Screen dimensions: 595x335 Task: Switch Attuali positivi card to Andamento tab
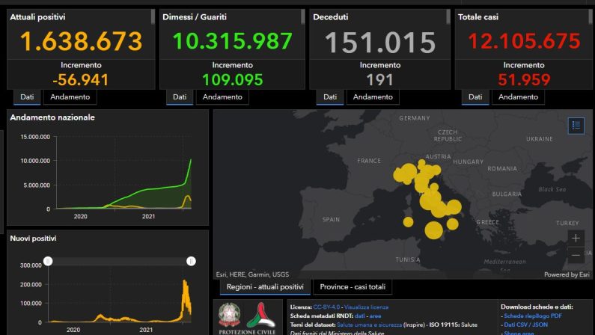pyautogui.click(x=70, y=97)
